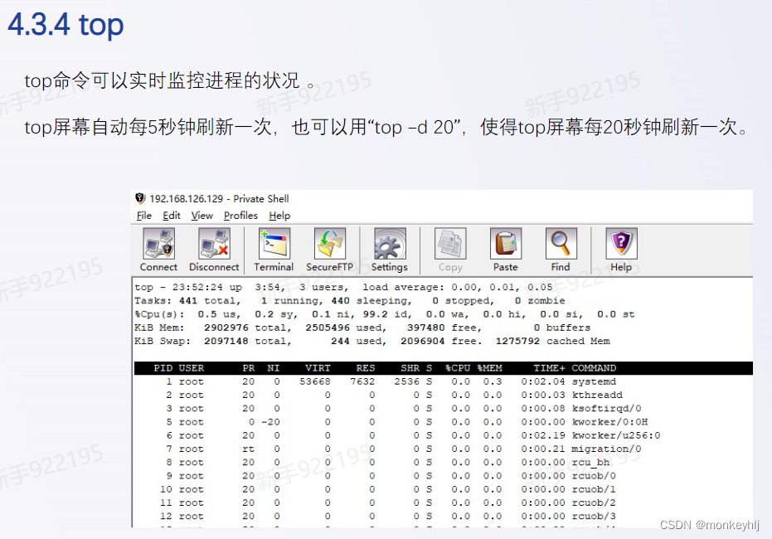Click the CSDN @monkeyhlj link
Image resolution: width=772 pixels, height=539 pixels.
(x=710, y=524)
